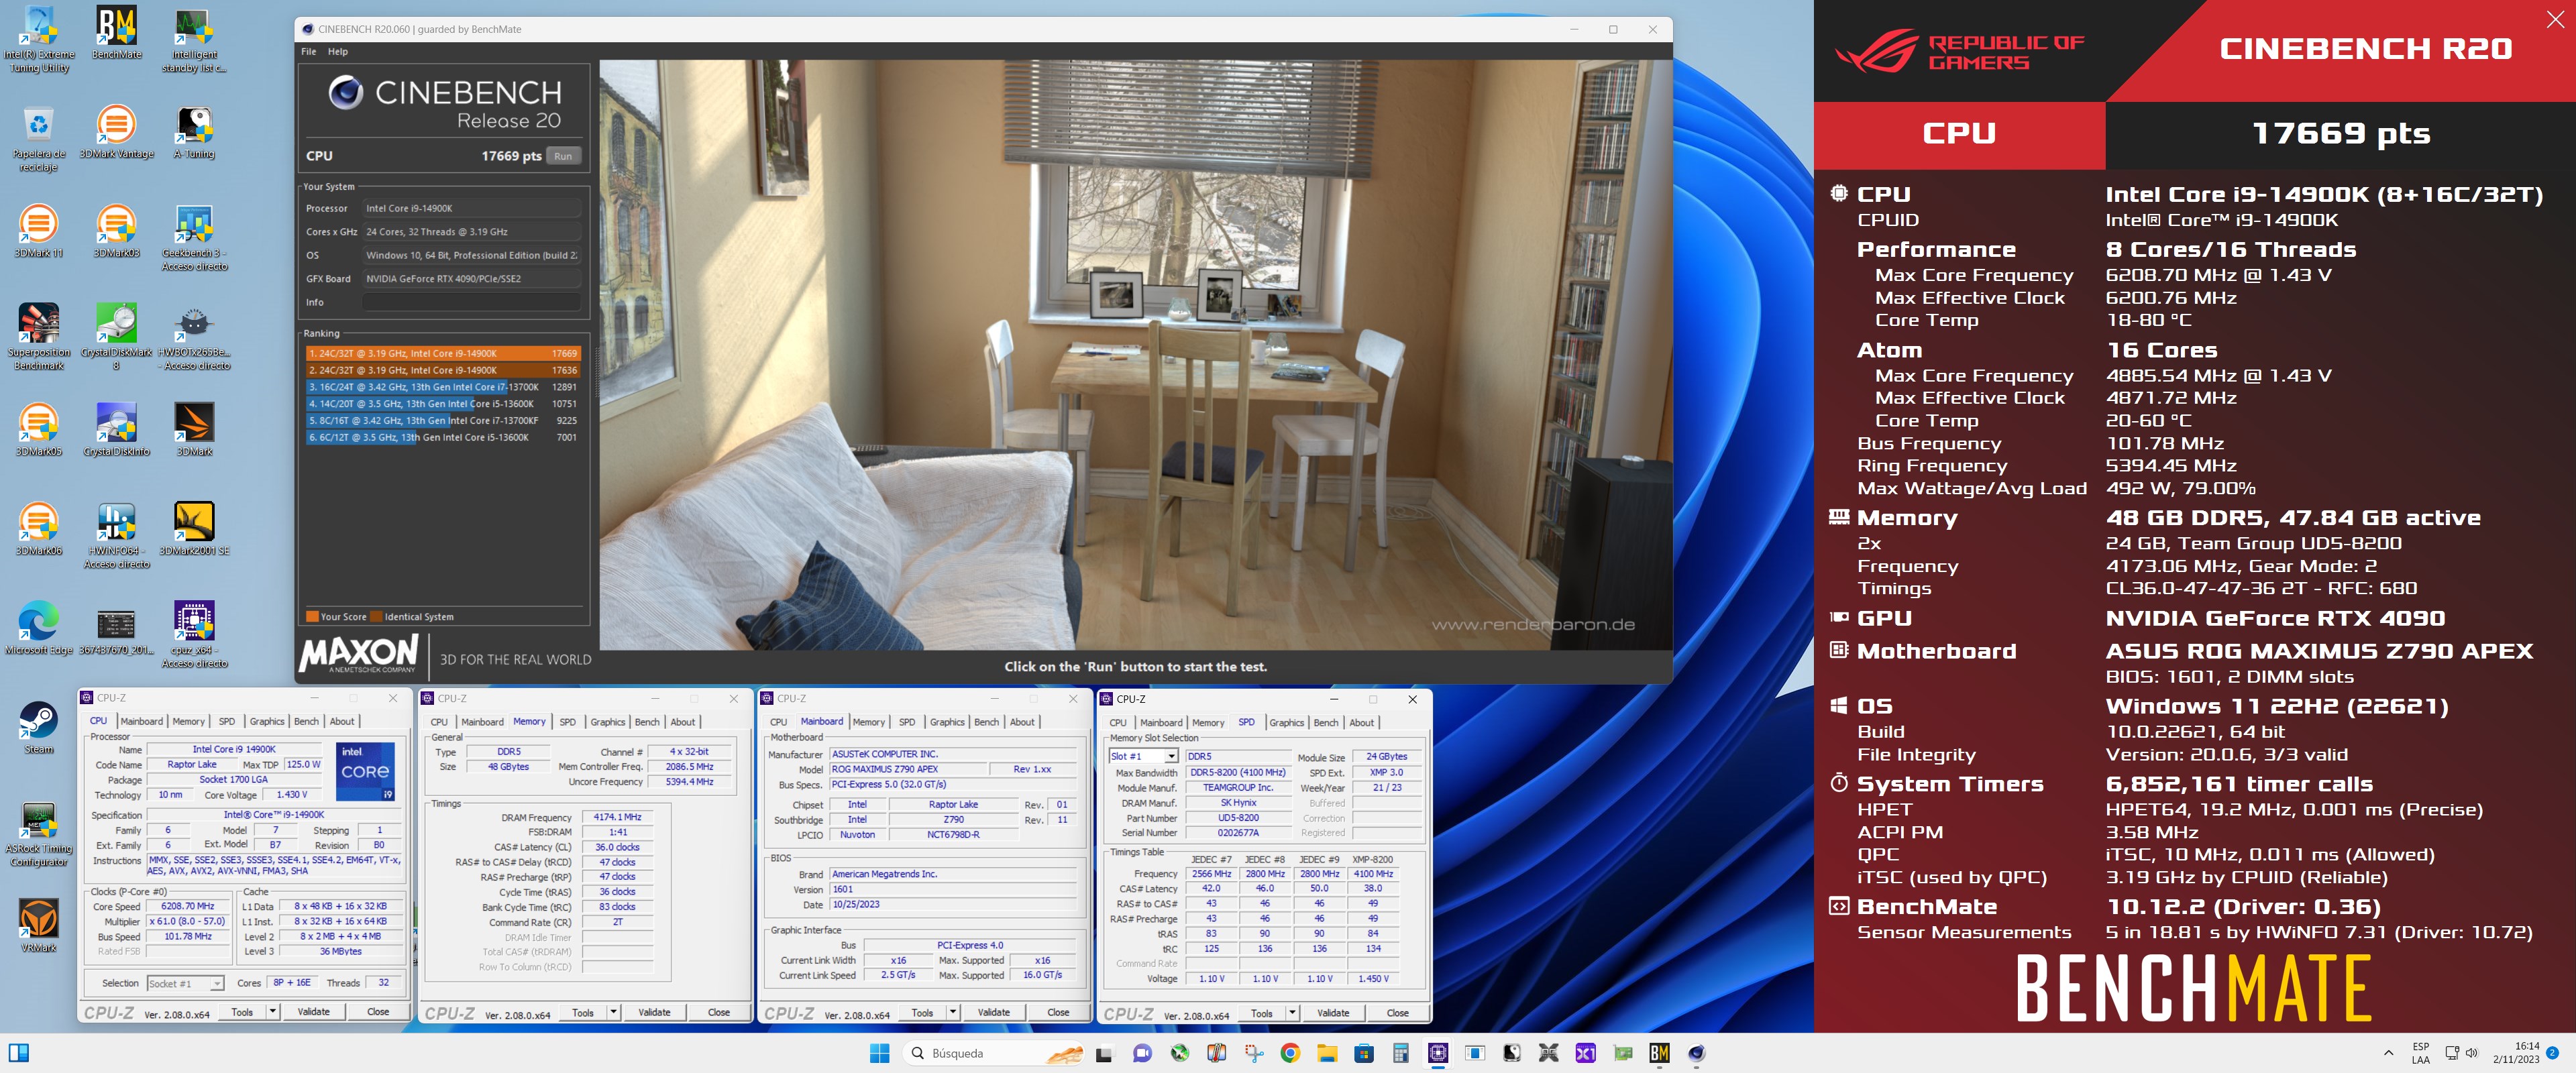Select the 3DMark2001 SE desktop icon
Image resolution: width=2576 pixels, height=1073 pixels.
194,529
